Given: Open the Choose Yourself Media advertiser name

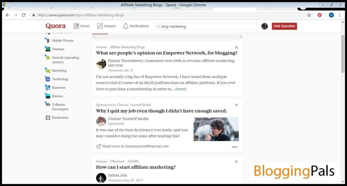Looking at the screenshot, I should (128, 118).
